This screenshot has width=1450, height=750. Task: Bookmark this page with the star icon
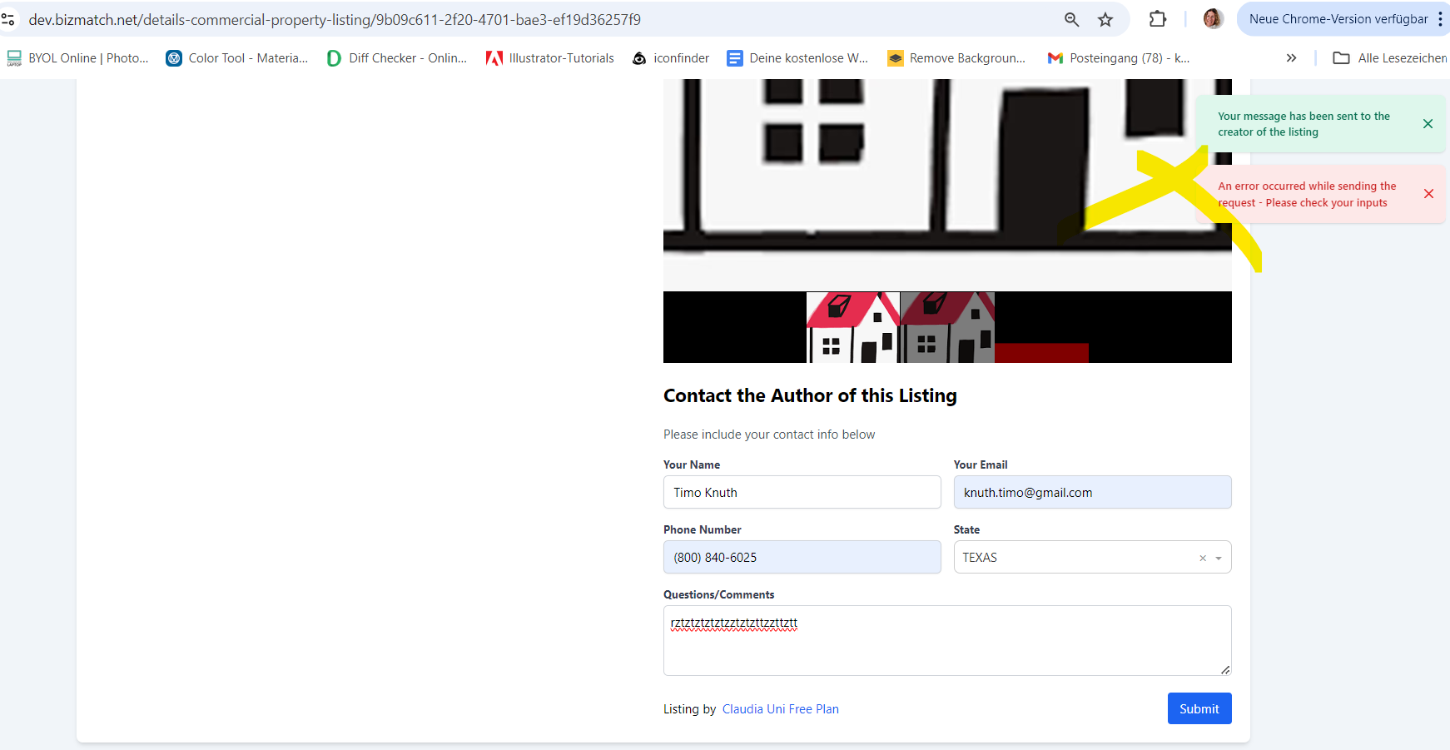point(1105,19)
